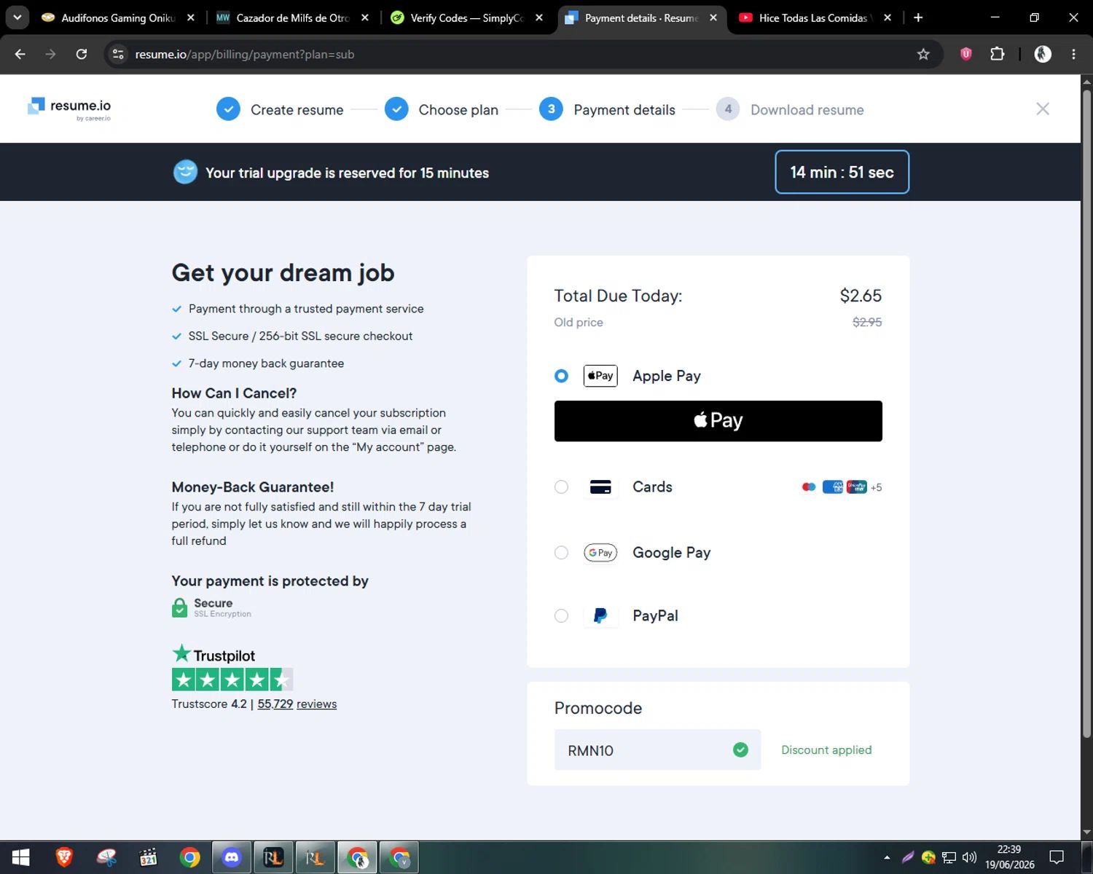Click the Create resume step checkmark
The image size is (1093, 874).
point(228,109)
